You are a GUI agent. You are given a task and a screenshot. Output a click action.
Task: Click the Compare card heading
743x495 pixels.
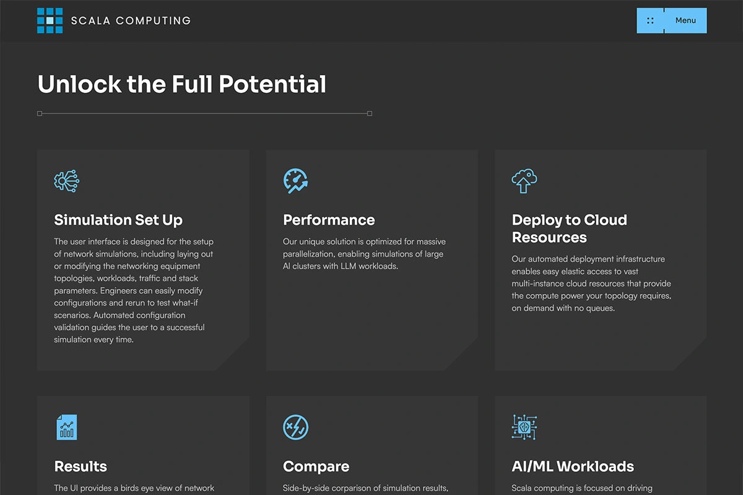pos(316,467)
